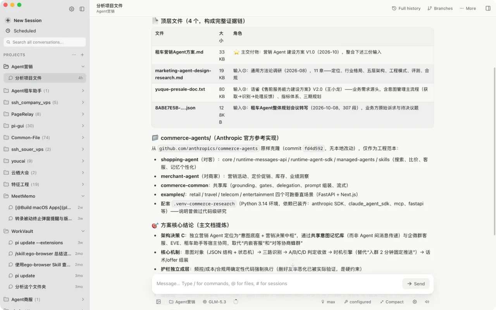The image size is (496, 310).
Task: Open settings via the sidebar gear icon
Action: coord(72,9)
